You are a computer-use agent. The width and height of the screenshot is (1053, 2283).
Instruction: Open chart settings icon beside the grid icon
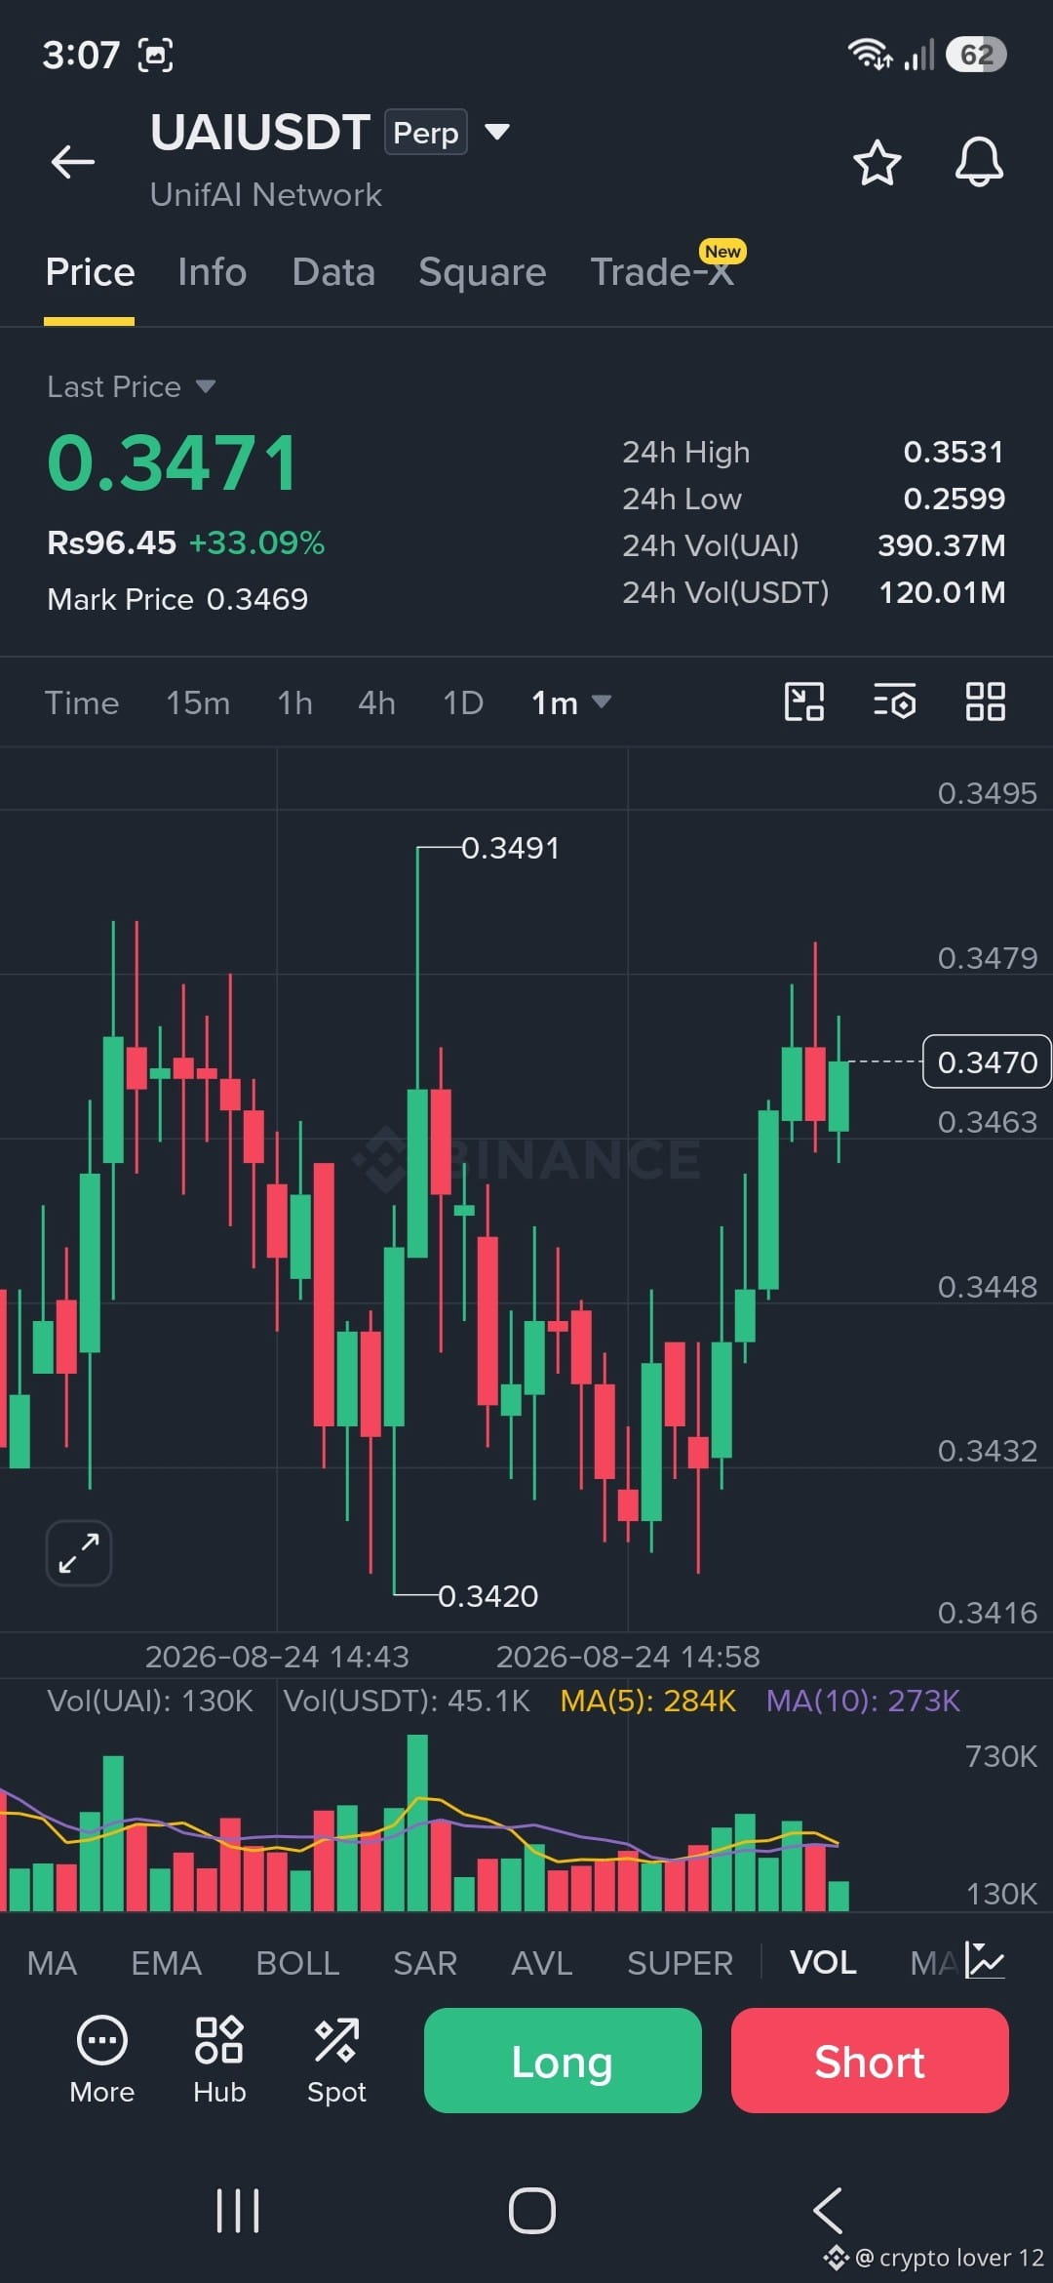[x=894, y=701]
